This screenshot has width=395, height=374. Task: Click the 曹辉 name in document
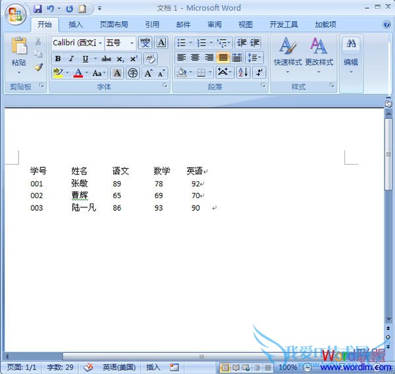click(x=80, y=196)
